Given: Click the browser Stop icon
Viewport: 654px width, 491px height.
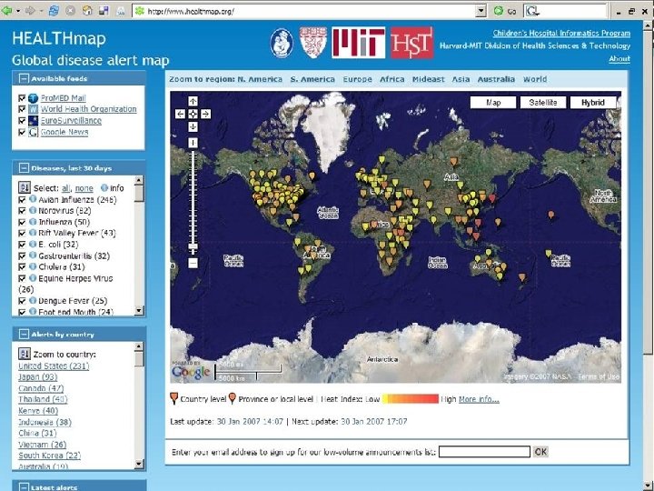Looking at the screenshot, I should tap(71, 10).
